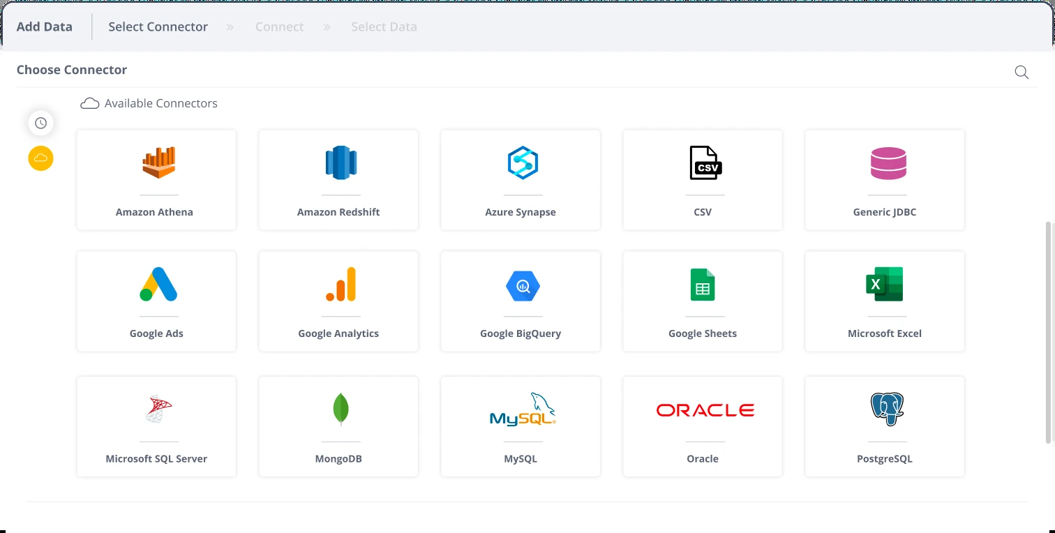This screenshot has width=1055, height=533.
Task: Click the vertical scrollbar on the right
Action: pos(1048,332)
